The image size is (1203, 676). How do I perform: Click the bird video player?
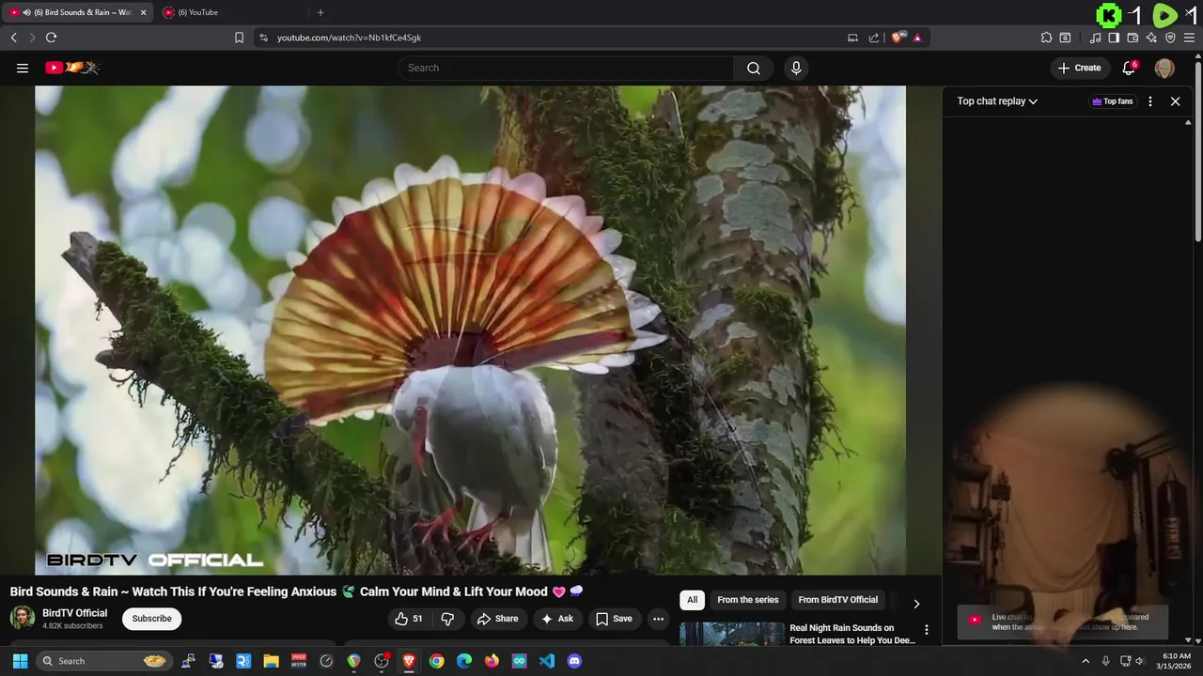click(470, 330)
